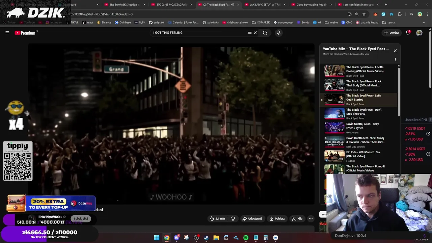Screen dimensions: 432x243
Task: Click the Subskrybuj subscribe button
Action: tap(81, 219)
